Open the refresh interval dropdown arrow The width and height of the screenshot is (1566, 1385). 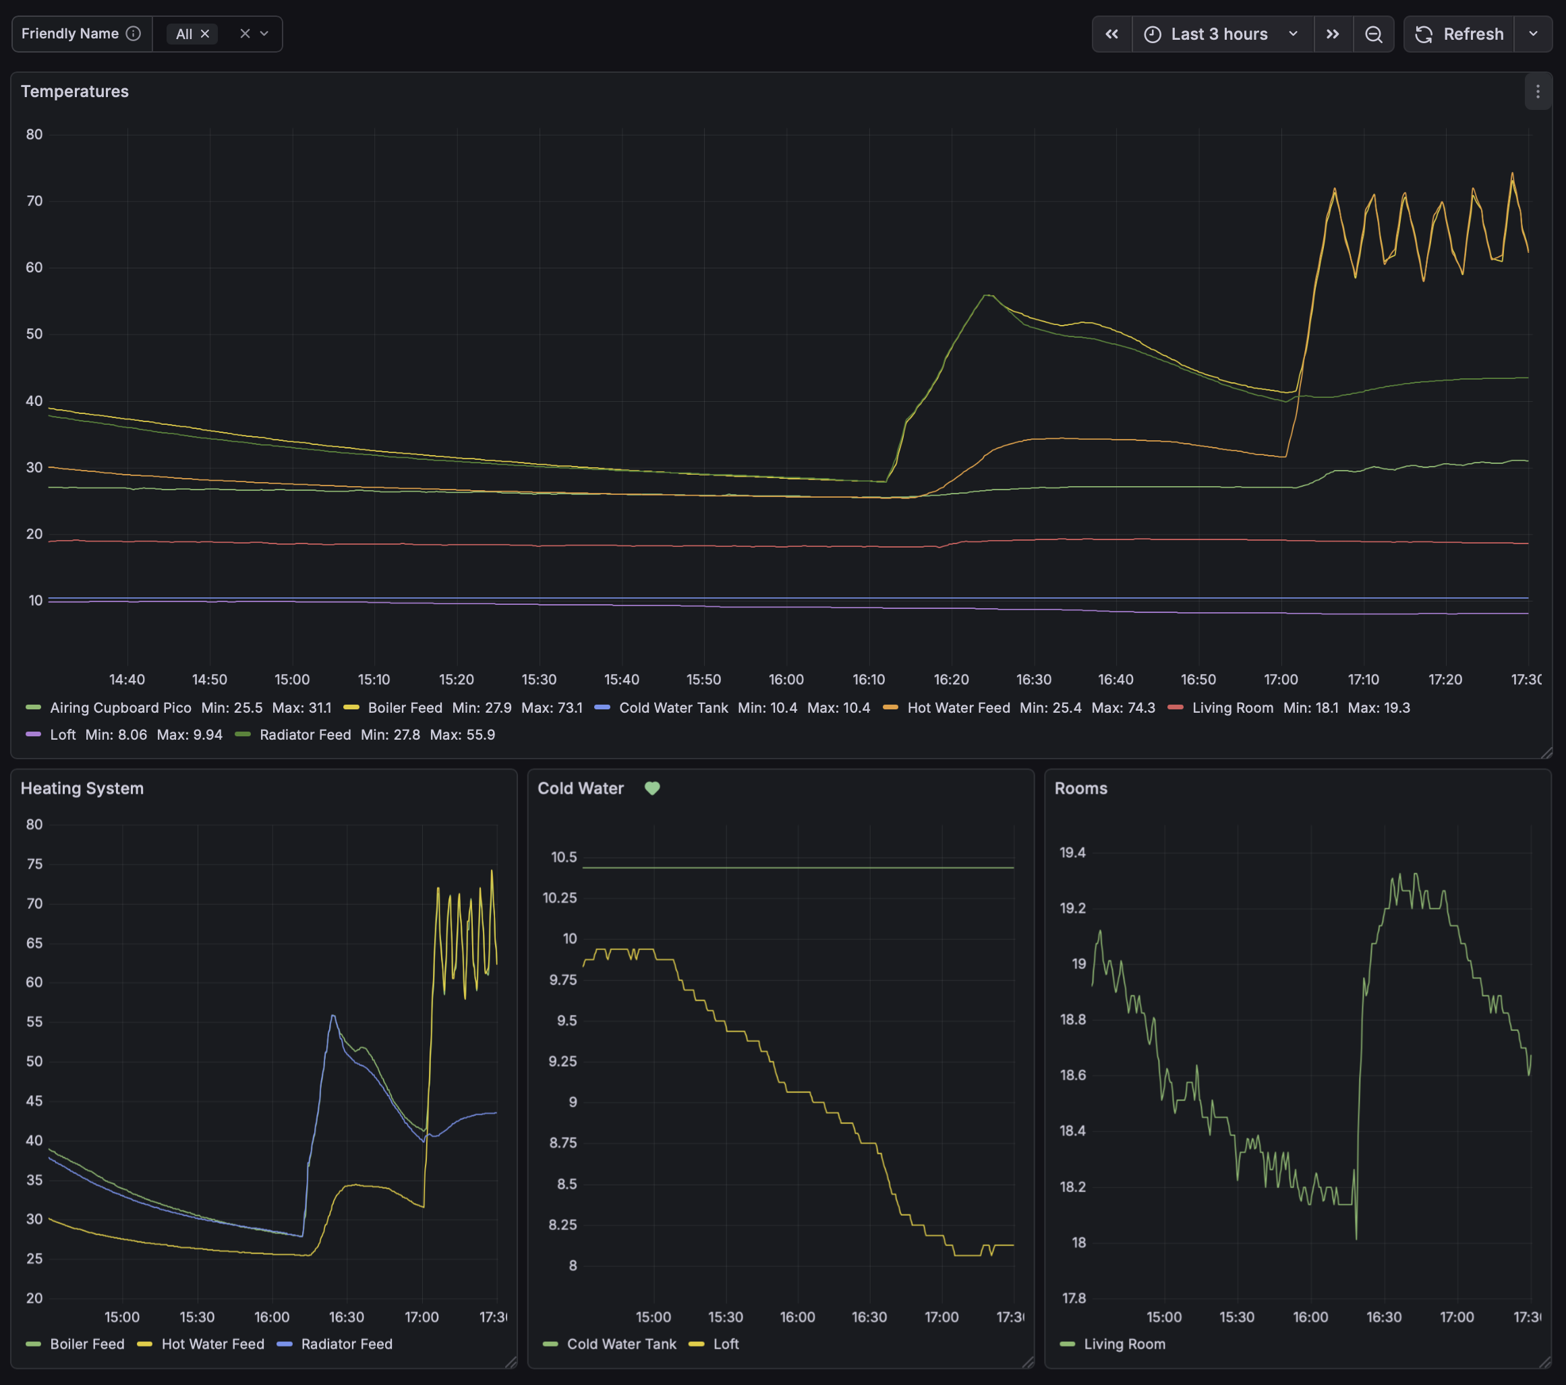(x=1533, y=34)
